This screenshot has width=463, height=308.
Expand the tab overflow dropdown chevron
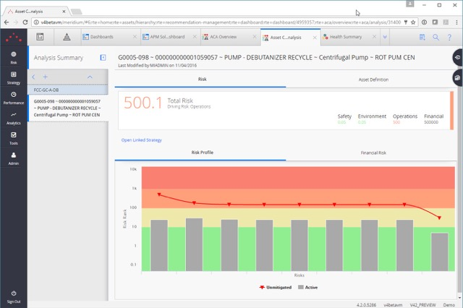click(x=384, y=37)
